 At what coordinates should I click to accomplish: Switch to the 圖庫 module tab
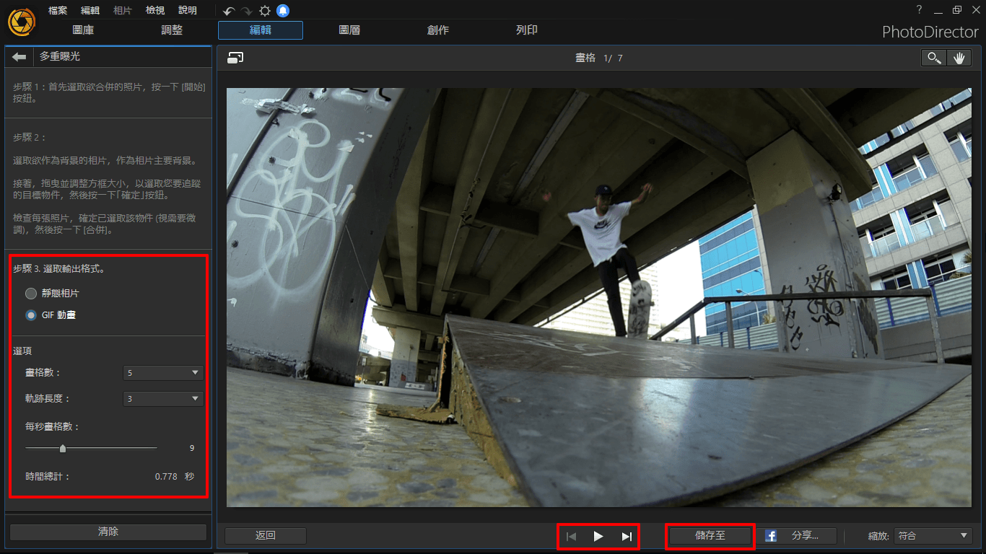tap(84, 30)
